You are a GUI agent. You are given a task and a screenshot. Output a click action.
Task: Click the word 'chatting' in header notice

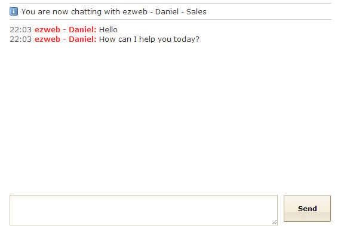pyautogui.click(x=86, y=12)
